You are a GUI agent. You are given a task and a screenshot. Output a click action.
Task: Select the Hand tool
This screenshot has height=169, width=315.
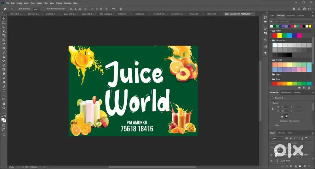pyautogui.click(x=4, y=104)
